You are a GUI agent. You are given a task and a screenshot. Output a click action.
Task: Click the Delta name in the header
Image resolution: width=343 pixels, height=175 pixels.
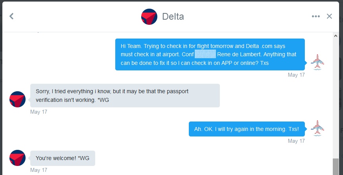click(x=173, y=17)
